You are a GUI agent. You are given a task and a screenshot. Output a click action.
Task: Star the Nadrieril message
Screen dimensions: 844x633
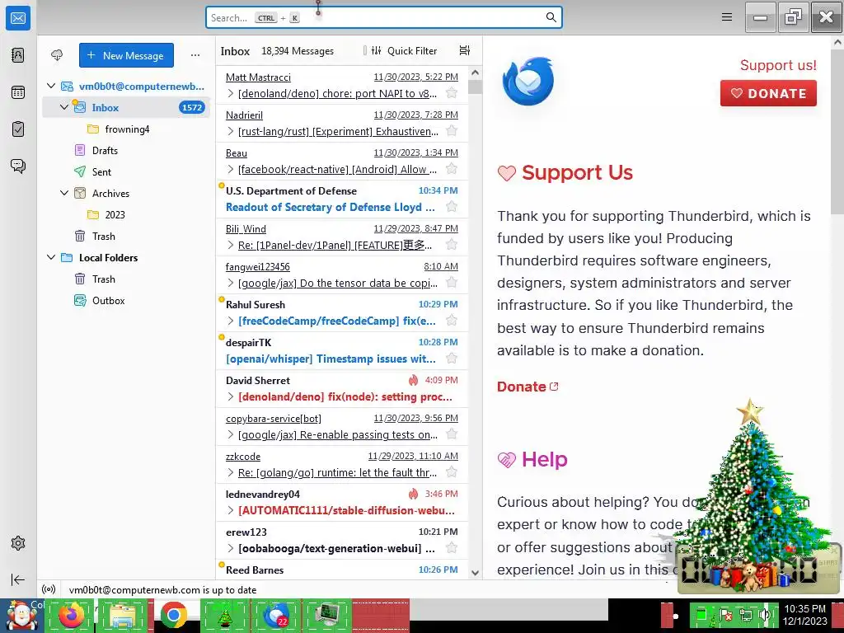point(452,131)
